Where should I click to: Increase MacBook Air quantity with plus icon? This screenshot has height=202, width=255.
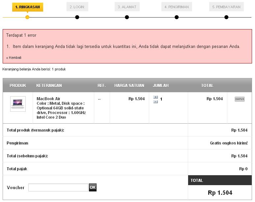(x=156, y=97)
